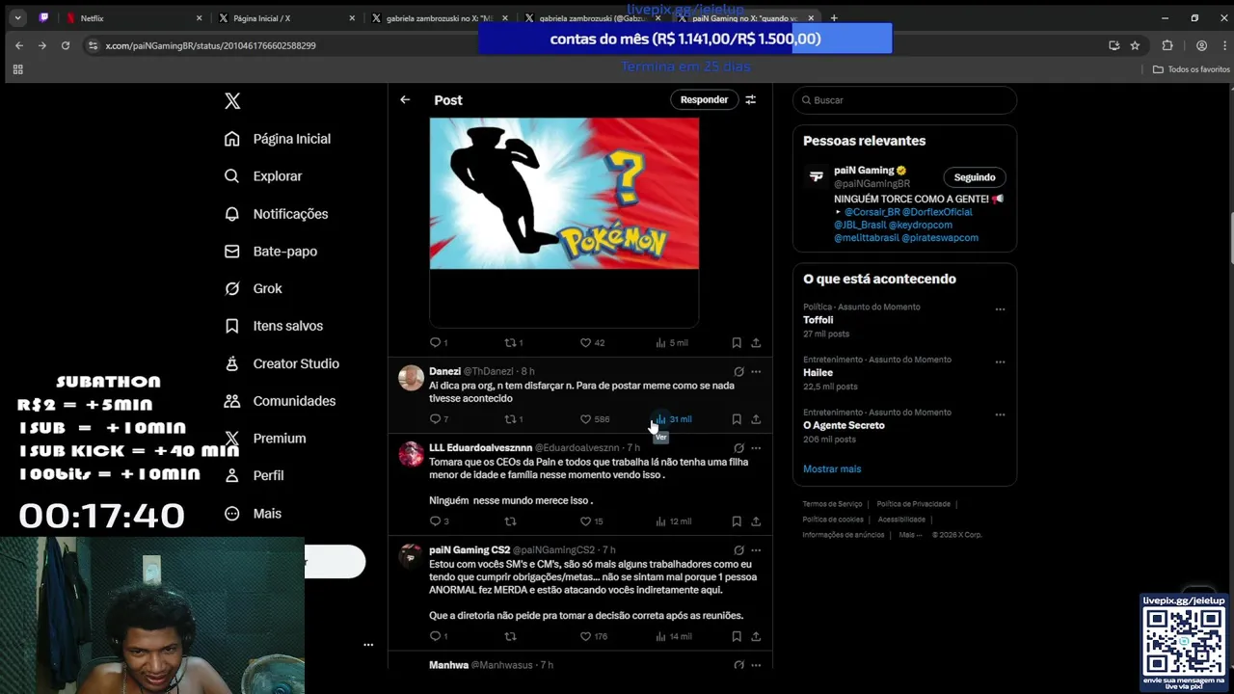Open the browser extensions puzzle icon

coord(1167,45)
